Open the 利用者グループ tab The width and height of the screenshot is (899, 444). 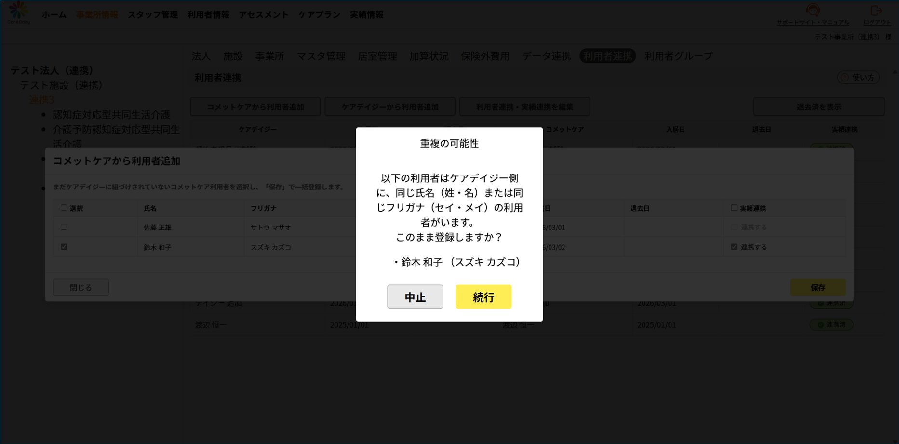678,56
